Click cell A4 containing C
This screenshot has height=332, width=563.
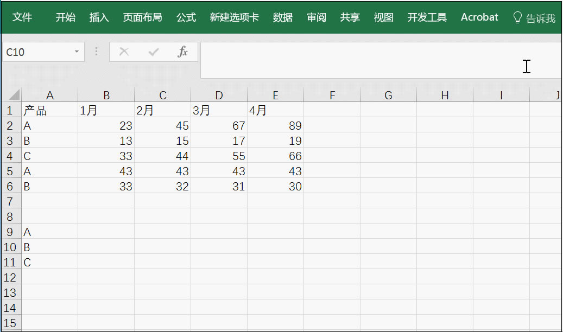(x=49, y=156)
